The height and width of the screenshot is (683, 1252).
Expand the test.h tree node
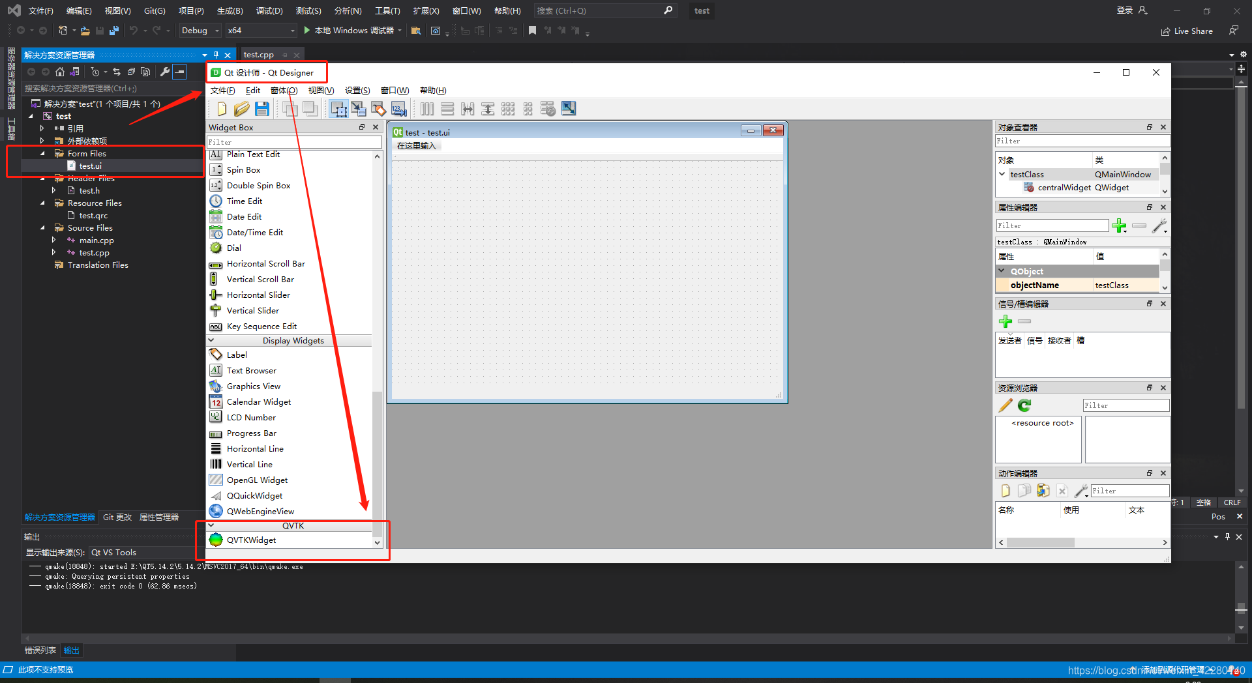click(54, 191)
